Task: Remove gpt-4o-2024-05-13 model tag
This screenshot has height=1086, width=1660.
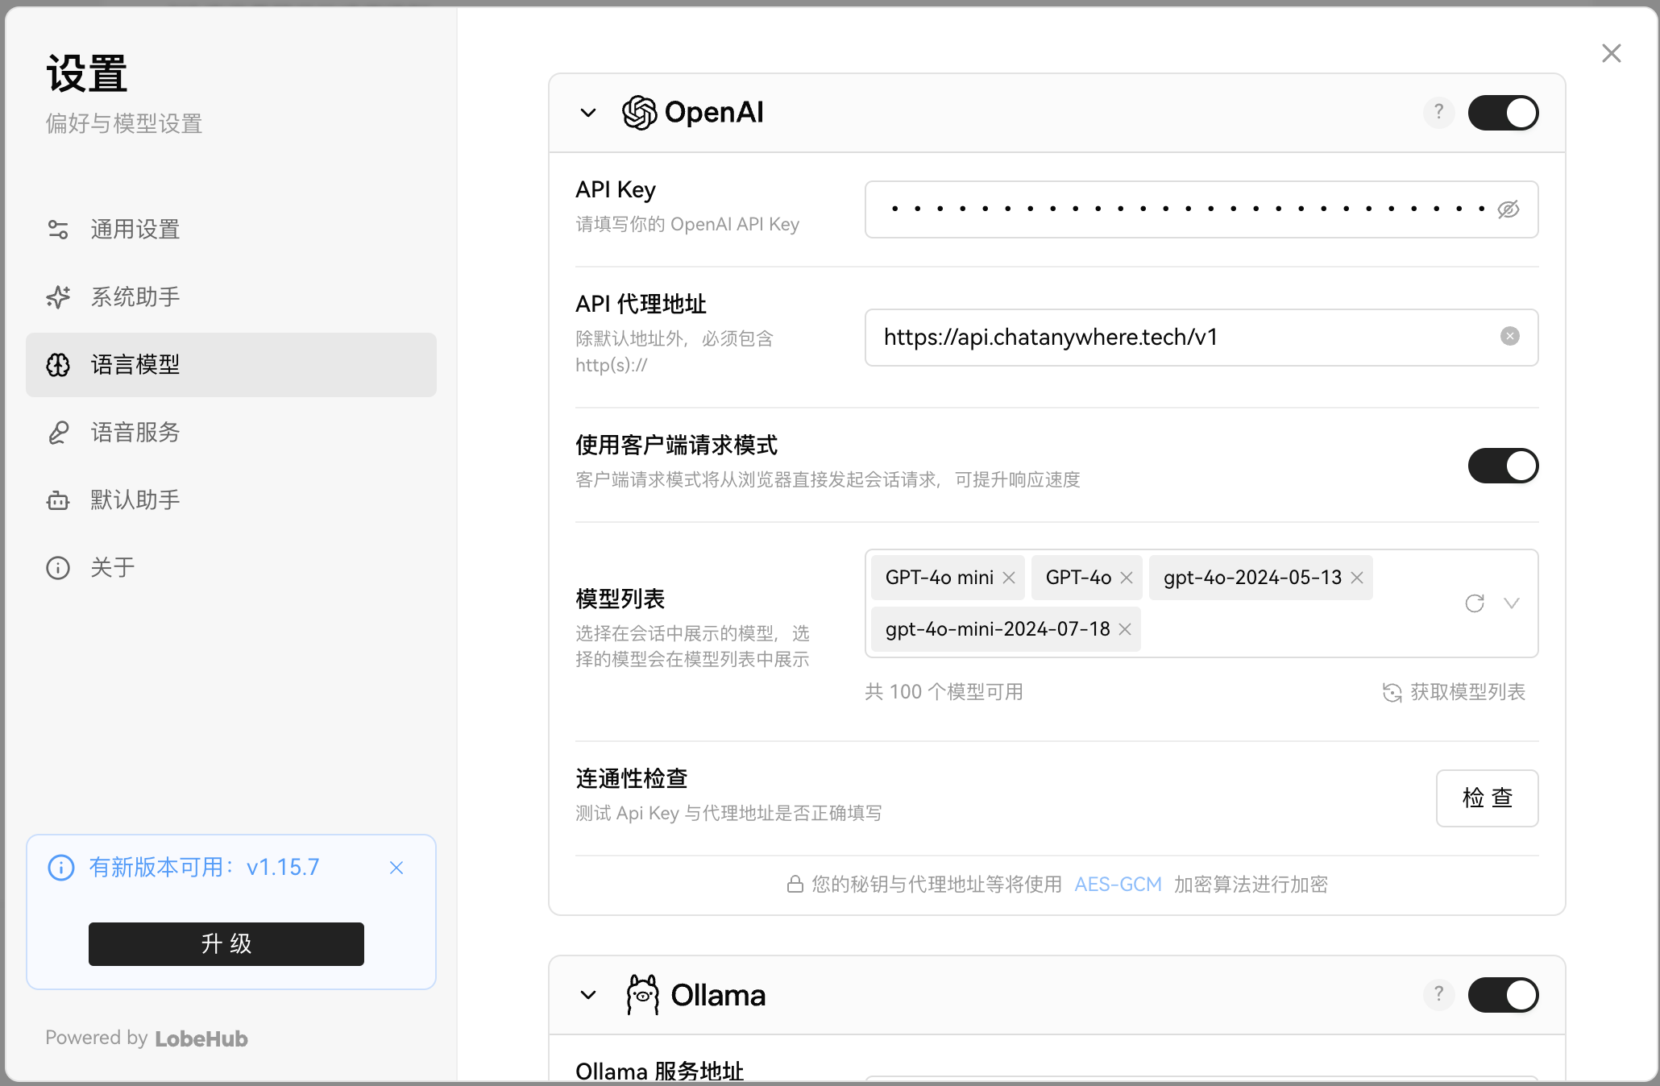Action: point(1357,578)
